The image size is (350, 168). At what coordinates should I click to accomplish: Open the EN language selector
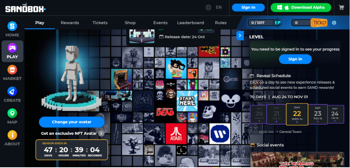tap(219, 7)
